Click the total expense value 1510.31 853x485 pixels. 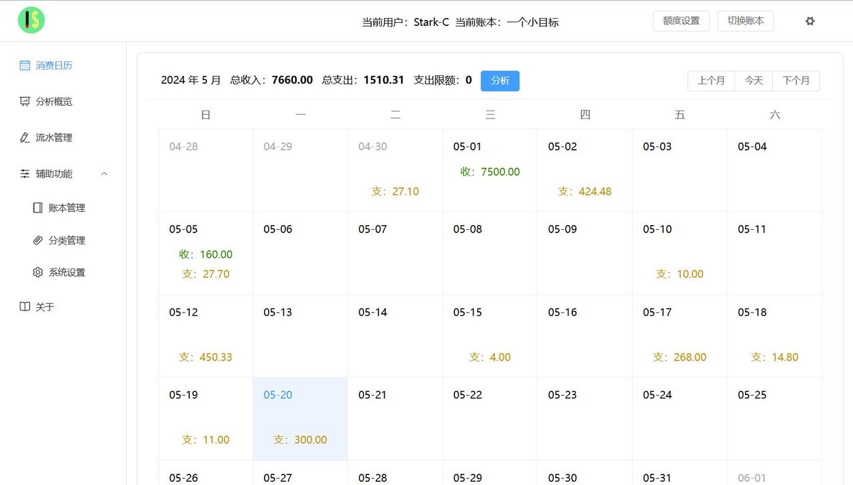[x=384, y=80]
